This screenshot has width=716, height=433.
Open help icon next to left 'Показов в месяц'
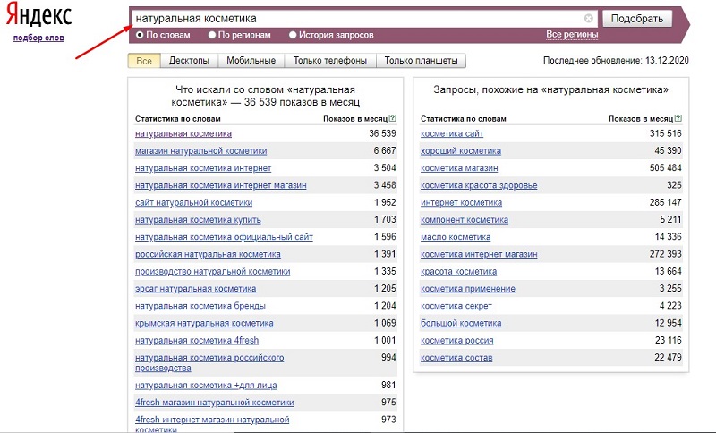tap(393, 119)
